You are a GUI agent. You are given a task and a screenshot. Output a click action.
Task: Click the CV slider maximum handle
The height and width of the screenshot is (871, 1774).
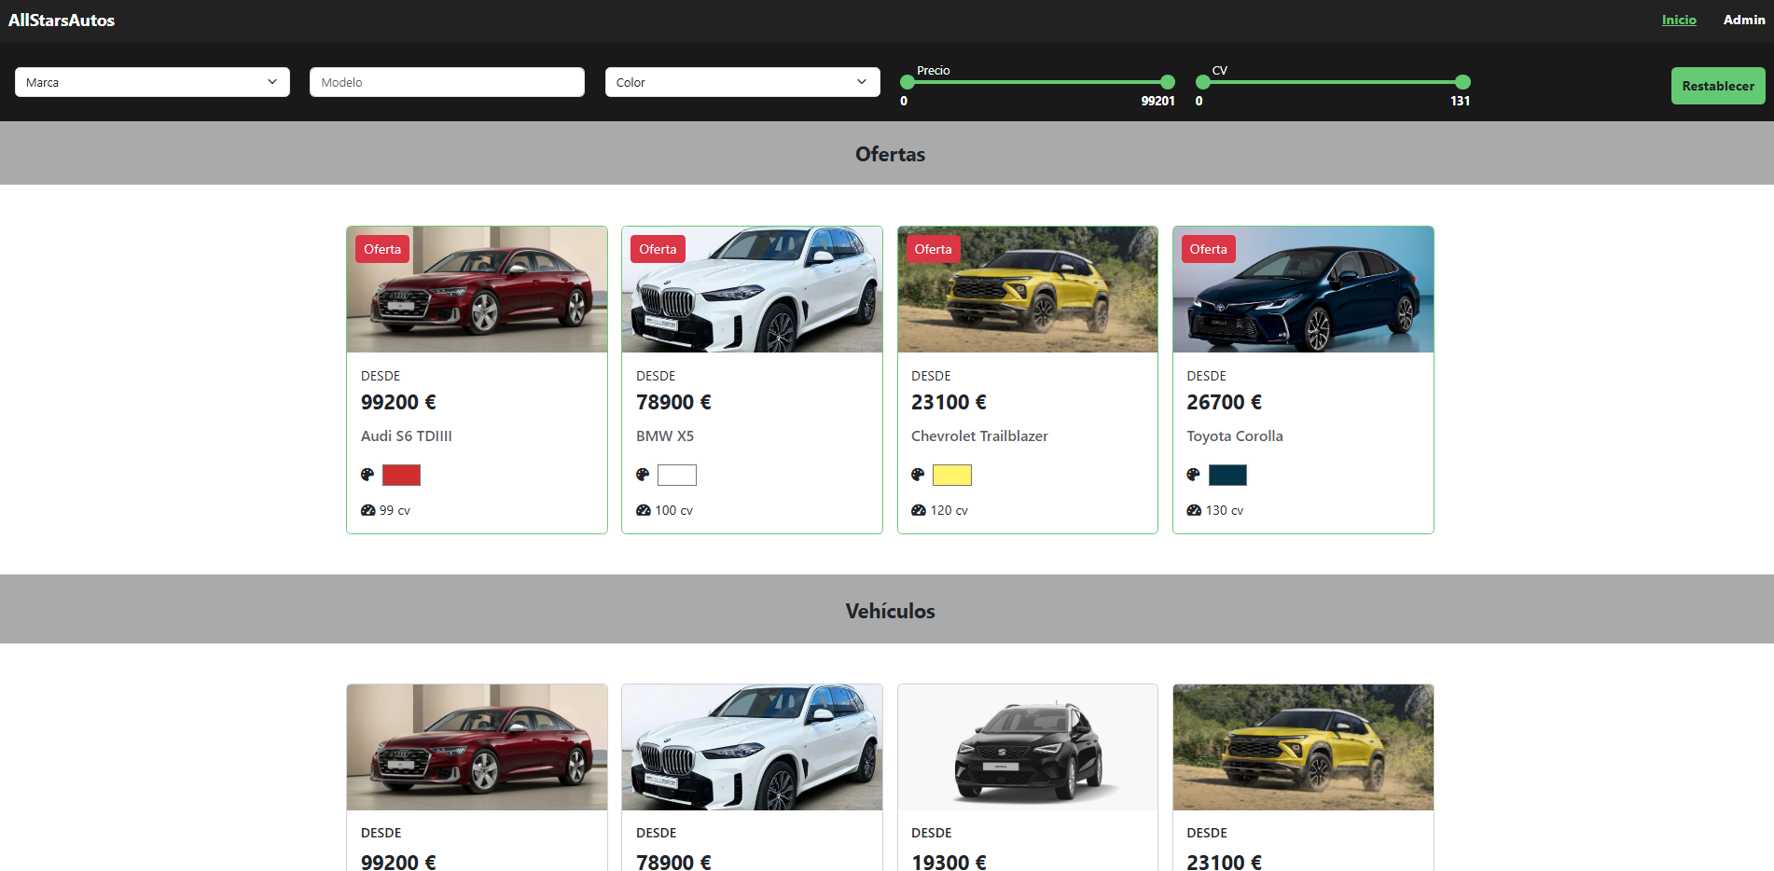1462,82
